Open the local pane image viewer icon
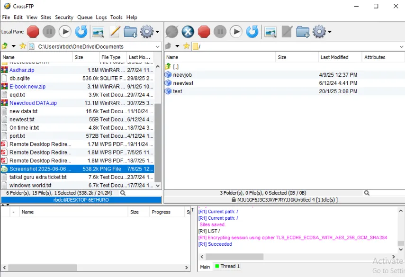 (98, 32)
